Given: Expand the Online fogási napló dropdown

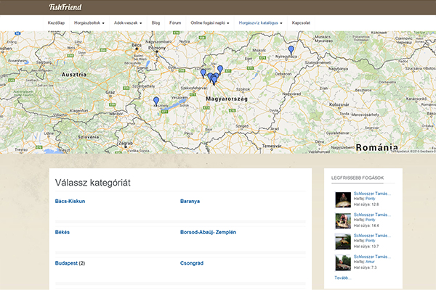Looking at the screenshot, I should coord(210,22).
